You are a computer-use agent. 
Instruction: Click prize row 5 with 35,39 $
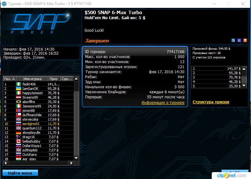(x=217, y=86)
